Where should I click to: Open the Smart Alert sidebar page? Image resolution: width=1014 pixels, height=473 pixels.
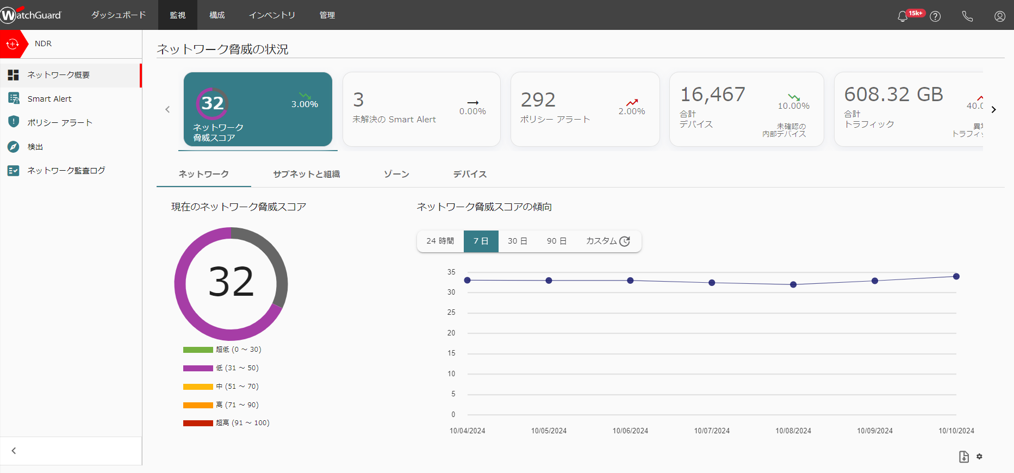click(71, 99)
